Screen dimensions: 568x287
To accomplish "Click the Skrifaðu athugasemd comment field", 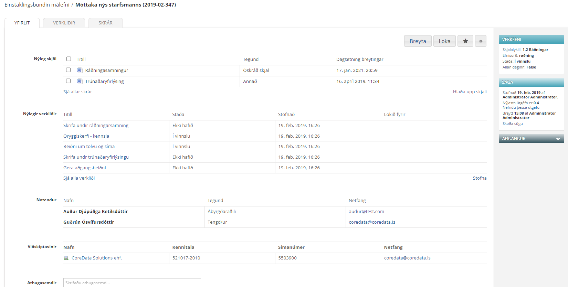I will coord(132,283).
